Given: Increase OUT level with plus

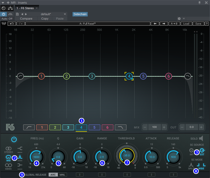Looking at the screenshot, I should (x=201, y=127).
